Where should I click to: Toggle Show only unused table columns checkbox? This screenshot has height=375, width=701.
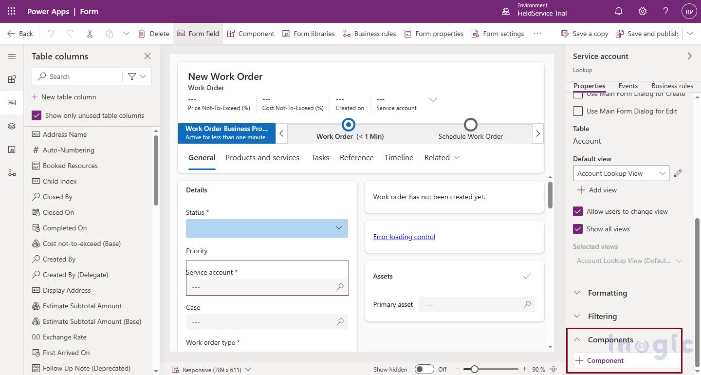pos(37,115)
